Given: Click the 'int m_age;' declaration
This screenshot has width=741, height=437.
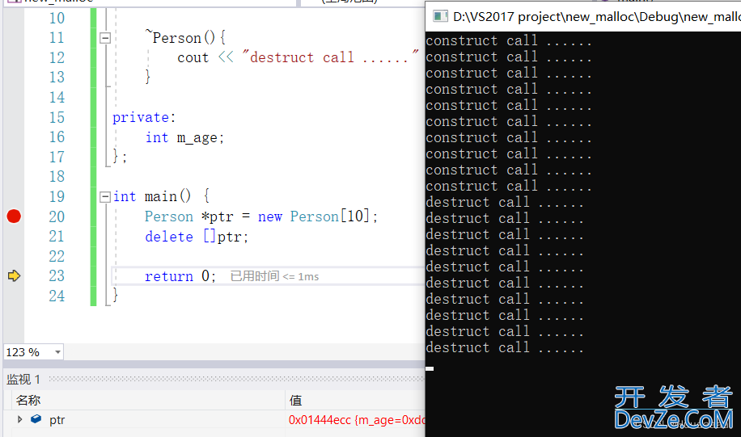Looking at the screenshot, I should tap(184, 137).
